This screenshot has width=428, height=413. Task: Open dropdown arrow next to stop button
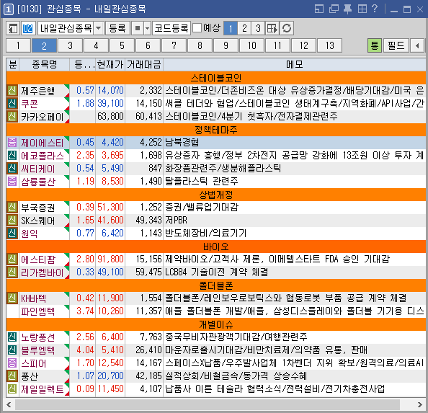[x=148, y=28]
